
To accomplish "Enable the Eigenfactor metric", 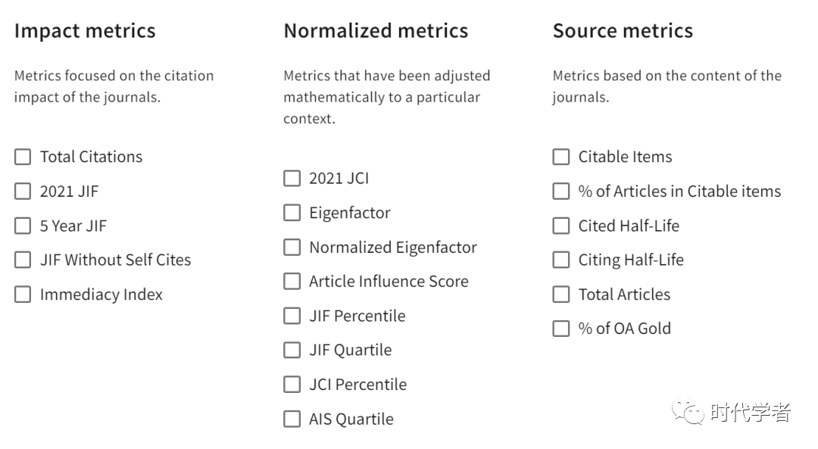I will click(292, 213).
